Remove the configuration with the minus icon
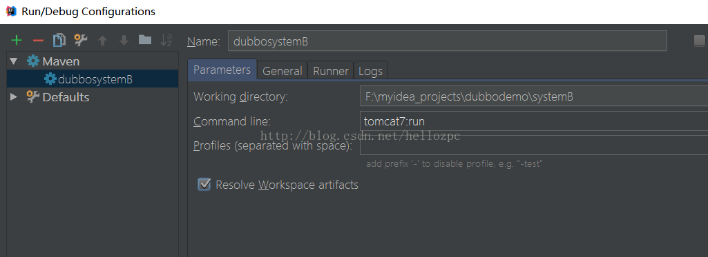This screenshot has height=257, width=708. tap(39, 41)
